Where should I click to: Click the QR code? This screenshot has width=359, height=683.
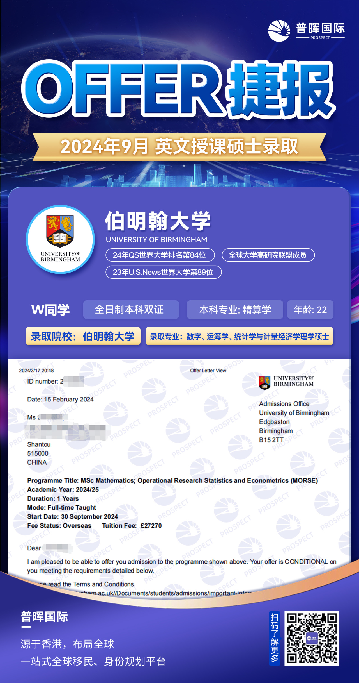point(312,638)
